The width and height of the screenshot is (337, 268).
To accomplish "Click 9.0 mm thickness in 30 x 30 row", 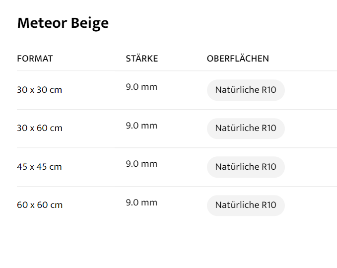I will click(141, 87).
